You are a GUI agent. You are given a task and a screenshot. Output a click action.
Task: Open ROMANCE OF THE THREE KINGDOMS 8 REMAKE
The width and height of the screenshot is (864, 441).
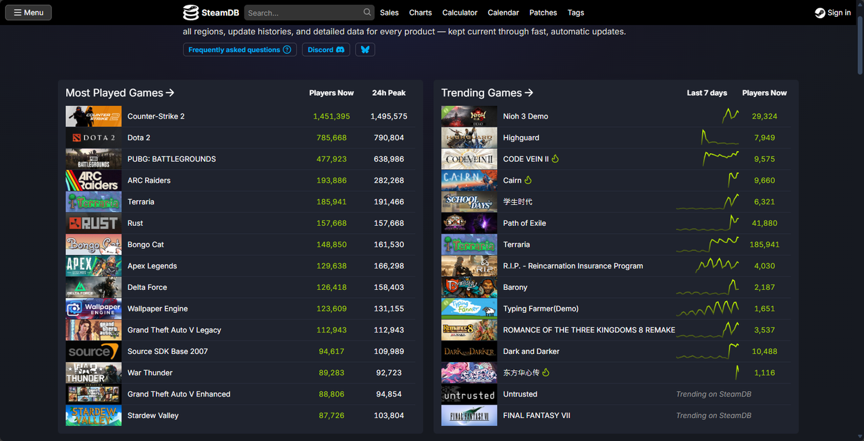[589, 330]
